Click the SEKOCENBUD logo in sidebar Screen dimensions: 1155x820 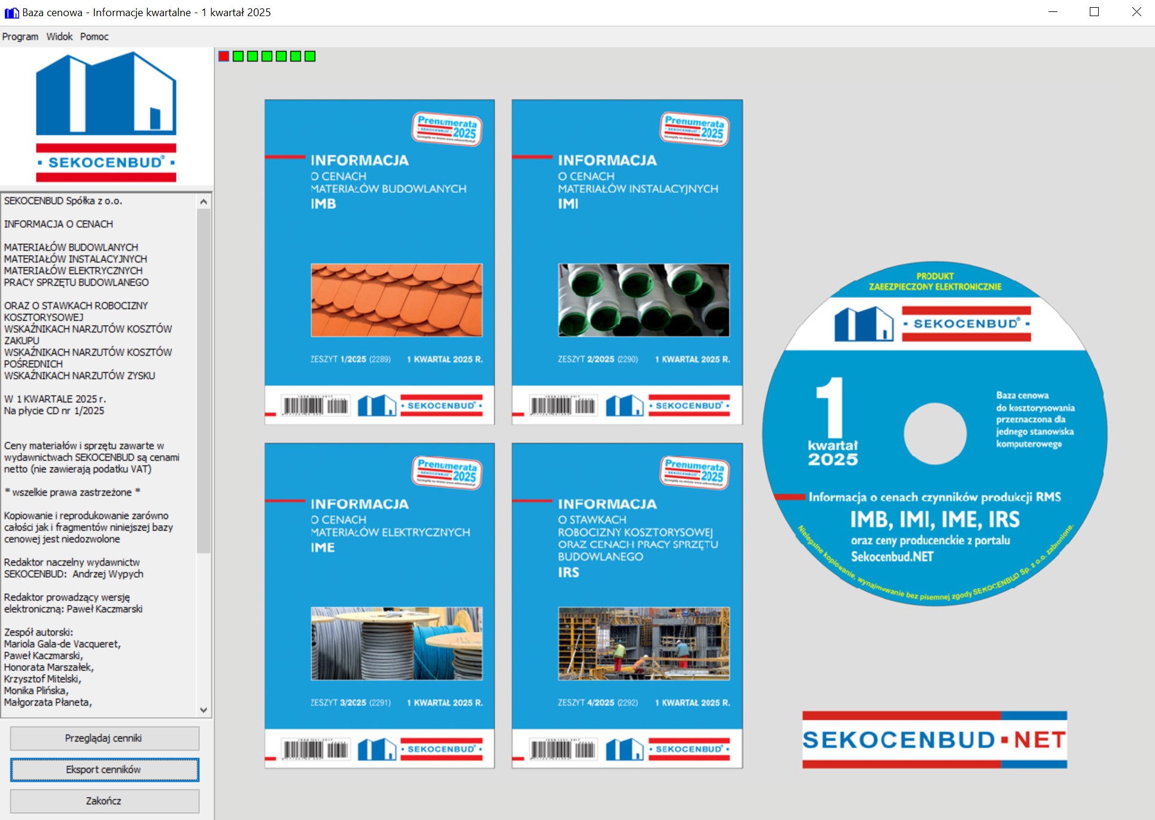pyautogui.click(x=106, y=117)
